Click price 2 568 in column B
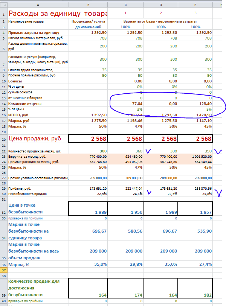The height and width of the screenshot is (306, 226). point(98,139)
